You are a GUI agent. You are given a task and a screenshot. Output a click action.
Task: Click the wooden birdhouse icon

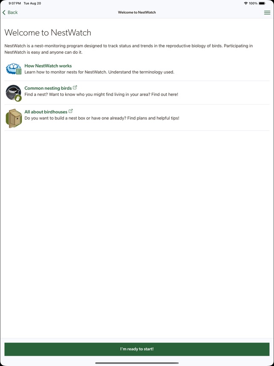pyautogui.click(x=14, y=118)
